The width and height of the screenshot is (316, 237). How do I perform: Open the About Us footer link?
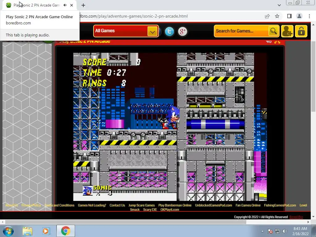[11, 205]
